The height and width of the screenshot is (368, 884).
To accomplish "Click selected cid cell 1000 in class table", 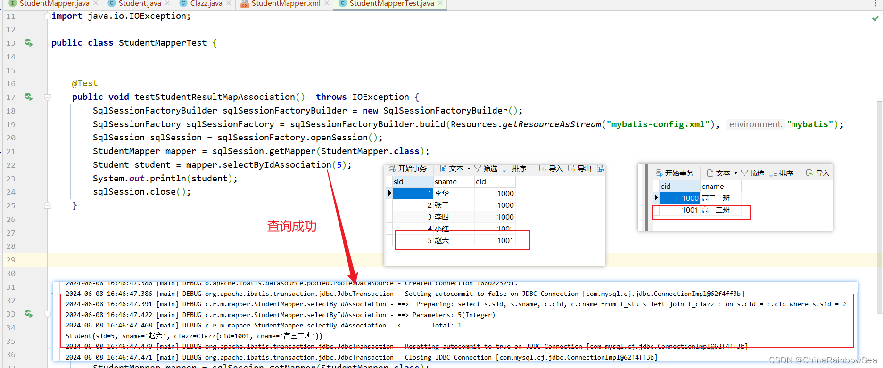I will click(x=679, y=198).
